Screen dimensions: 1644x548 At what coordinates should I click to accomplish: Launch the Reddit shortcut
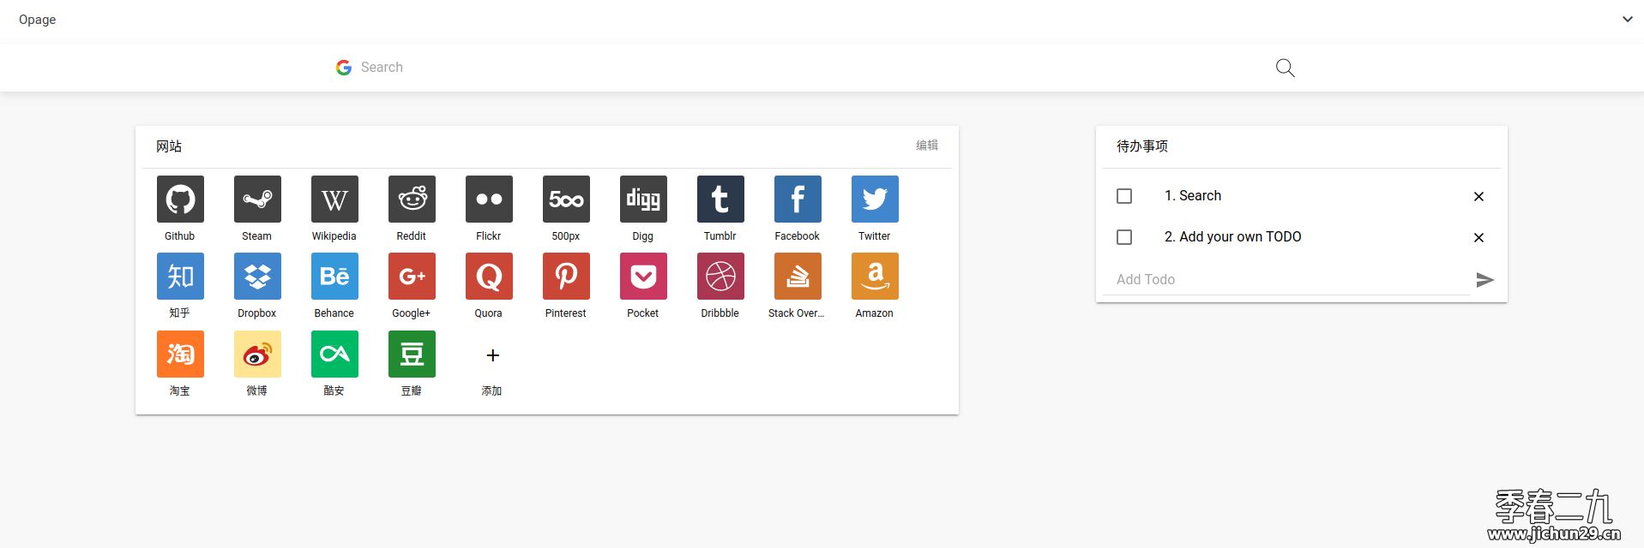[x=412, y=199]
